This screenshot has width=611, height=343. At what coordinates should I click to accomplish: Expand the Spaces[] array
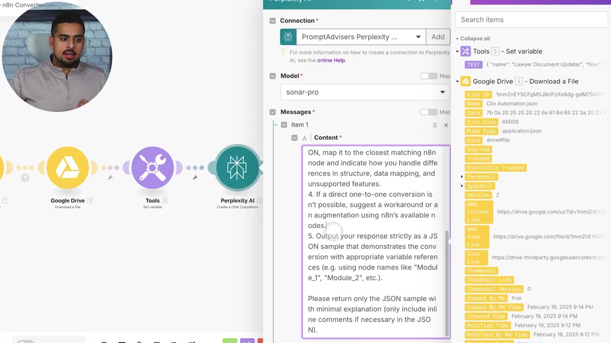(462, 186)
